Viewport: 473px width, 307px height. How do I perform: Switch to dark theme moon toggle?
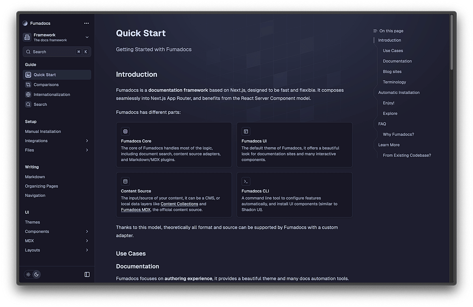tap(36, 274)
